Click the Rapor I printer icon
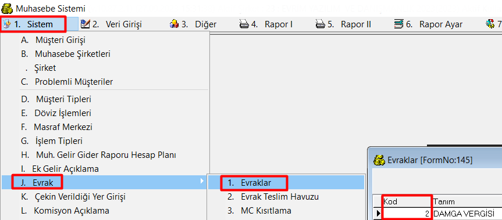The height and width of the screenshot is (220, 502). (244, 24)
